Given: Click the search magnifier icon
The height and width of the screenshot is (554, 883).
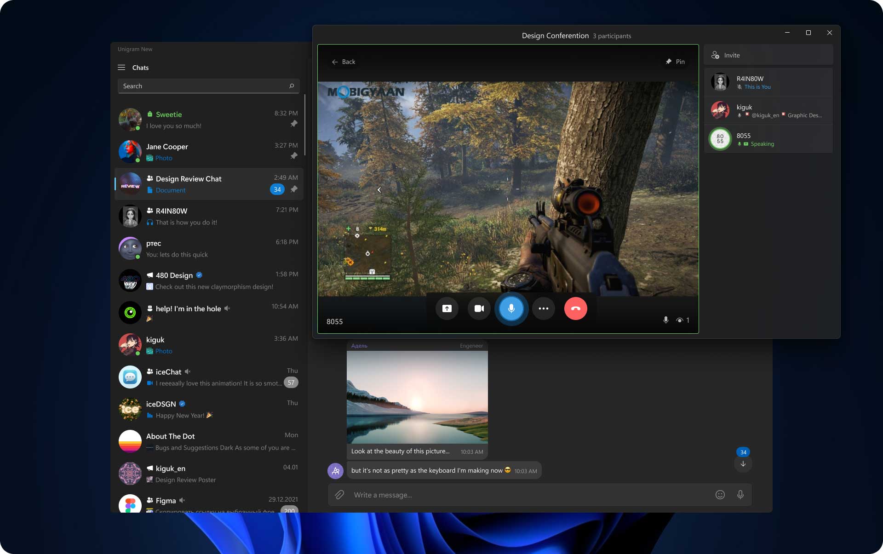Looking at the screenshot, I should 291,86.
